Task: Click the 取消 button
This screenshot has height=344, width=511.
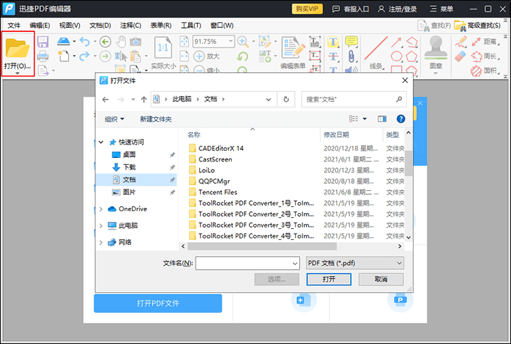Action: [x=381, y=279]
